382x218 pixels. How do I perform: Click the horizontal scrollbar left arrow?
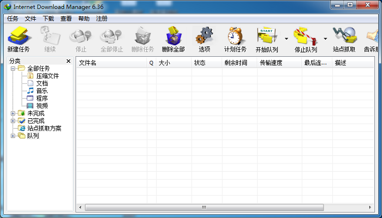coord(80,208)
